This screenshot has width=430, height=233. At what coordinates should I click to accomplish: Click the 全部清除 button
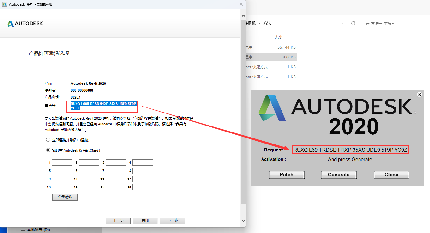click(x=65, y=197)
